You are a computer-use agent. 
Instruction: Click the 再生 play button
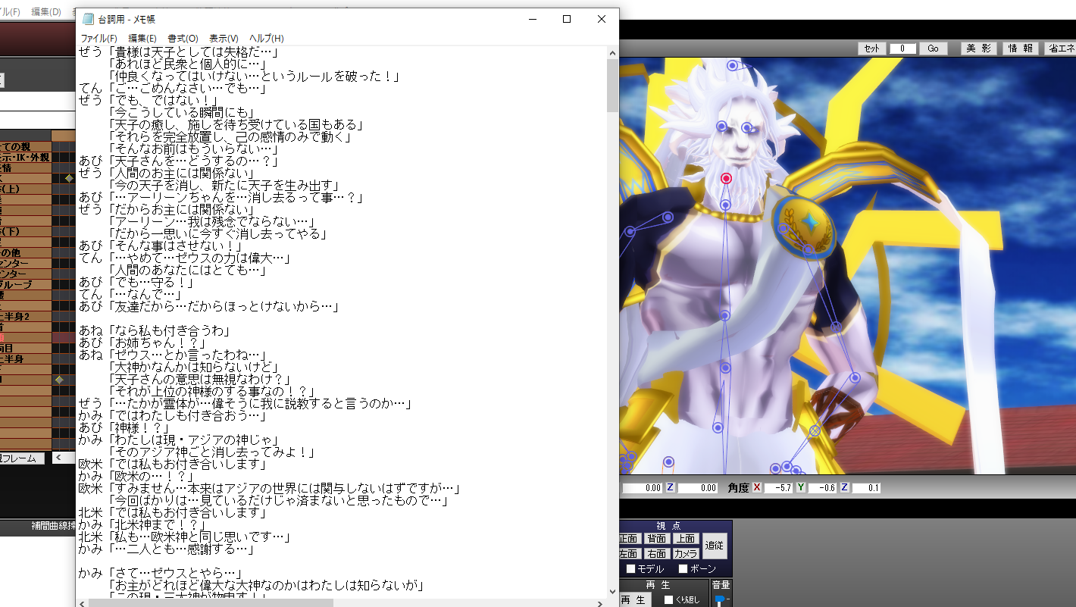coord(633,600)
